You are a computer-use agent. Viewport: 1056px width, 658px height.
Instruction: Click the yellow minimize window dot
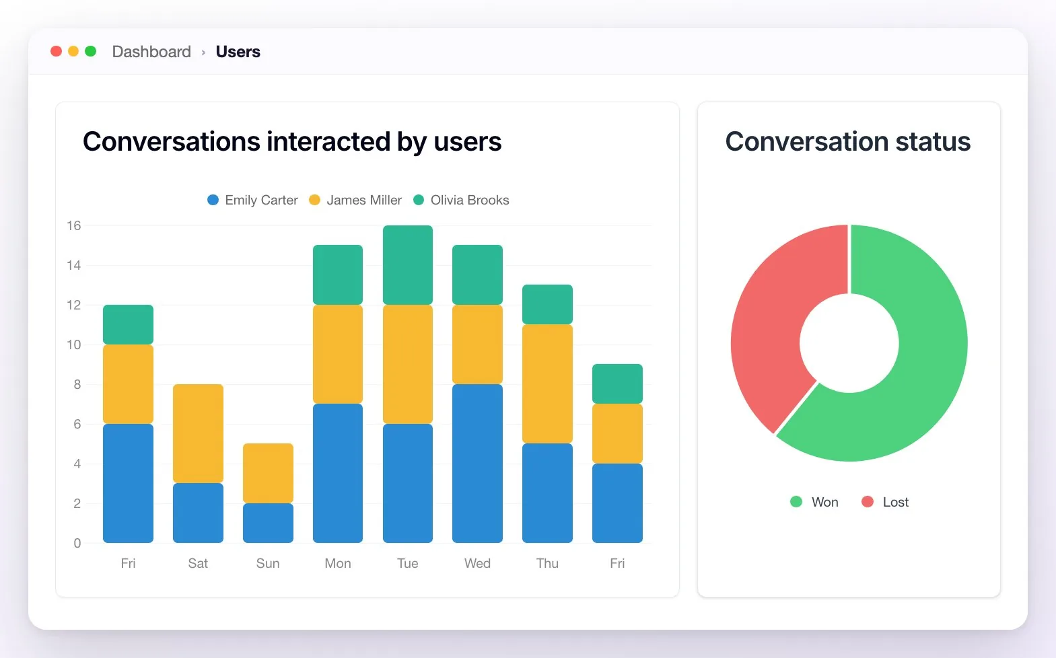[x=73, y=51]
